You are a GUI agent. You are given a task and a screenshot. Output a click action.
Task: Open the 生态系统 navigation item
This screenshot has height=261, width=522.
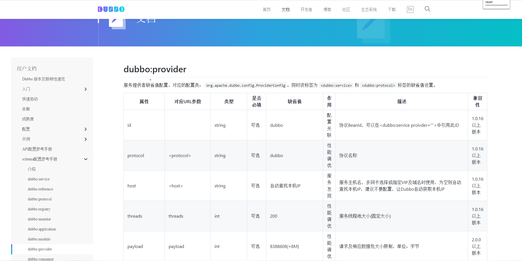point(369,9)
